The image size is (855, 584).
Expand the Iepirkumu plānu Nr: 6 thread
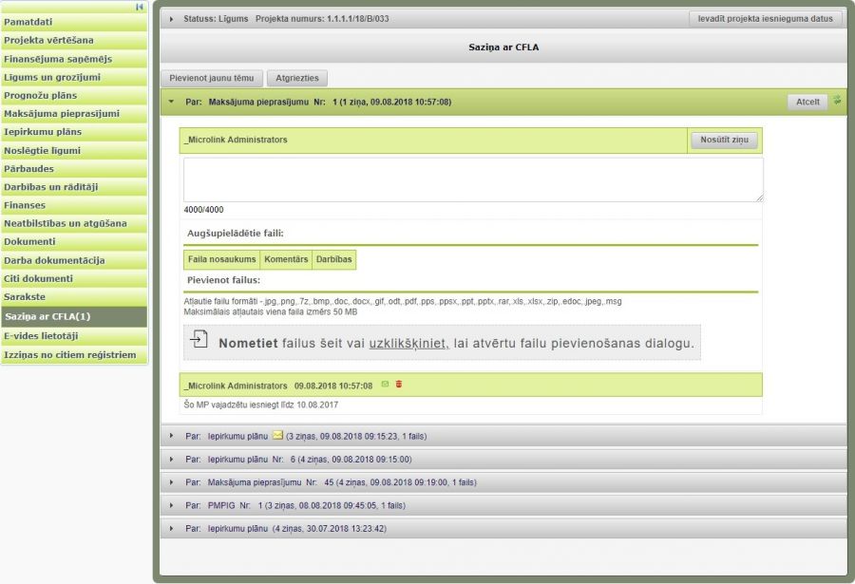171,459
